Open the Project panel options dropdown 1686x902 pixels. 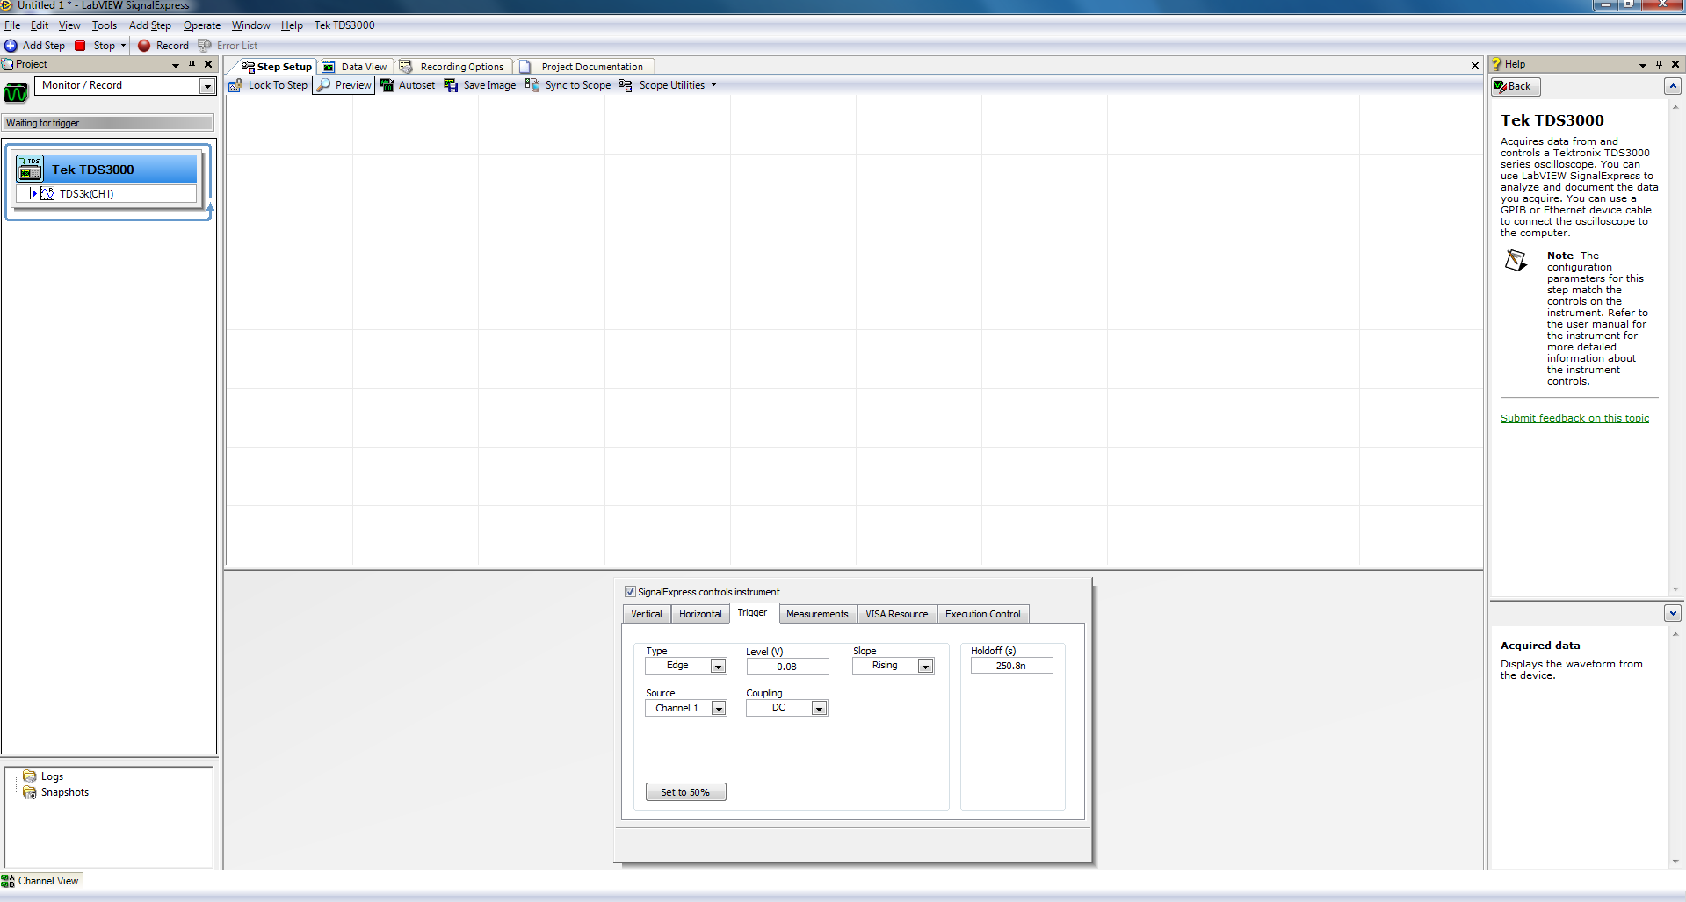point(175,65)
